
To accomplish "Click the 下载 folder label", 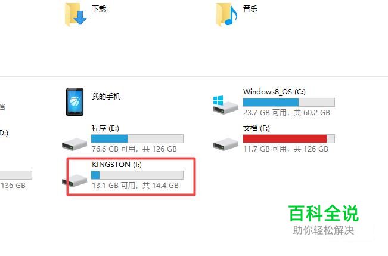I will (x=99, y=9).
